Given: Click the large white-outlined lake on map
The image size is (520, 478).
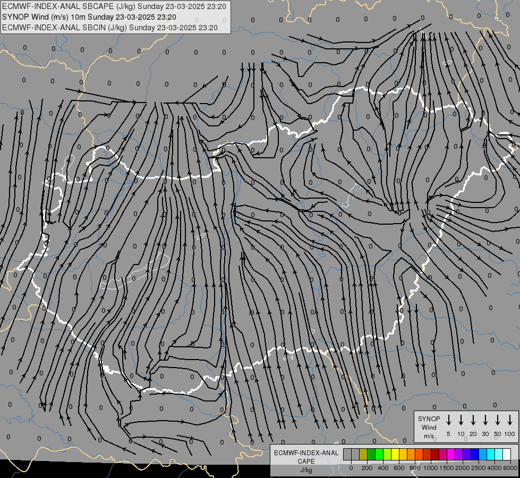Looking at the screenshot, I should tap(135, 271).
